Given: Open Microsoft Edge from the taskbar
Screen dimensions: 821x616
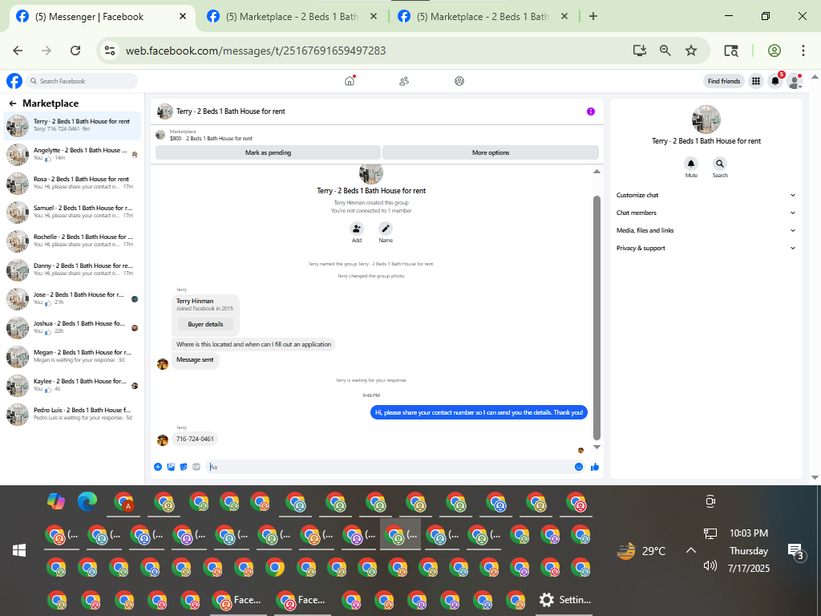Looking at the screenshot, I should (87, 501).
